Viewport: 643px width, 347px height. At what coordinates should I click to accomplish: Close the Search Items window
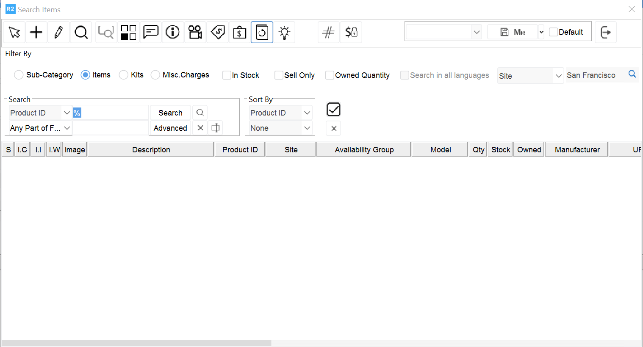pos(632,9)
